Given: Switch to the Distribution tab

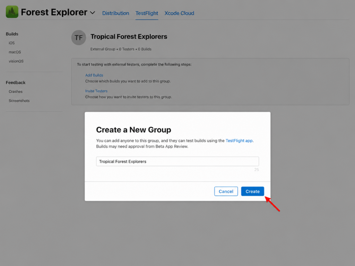Looking at the screenshot, I should click(x=116, y=13).
